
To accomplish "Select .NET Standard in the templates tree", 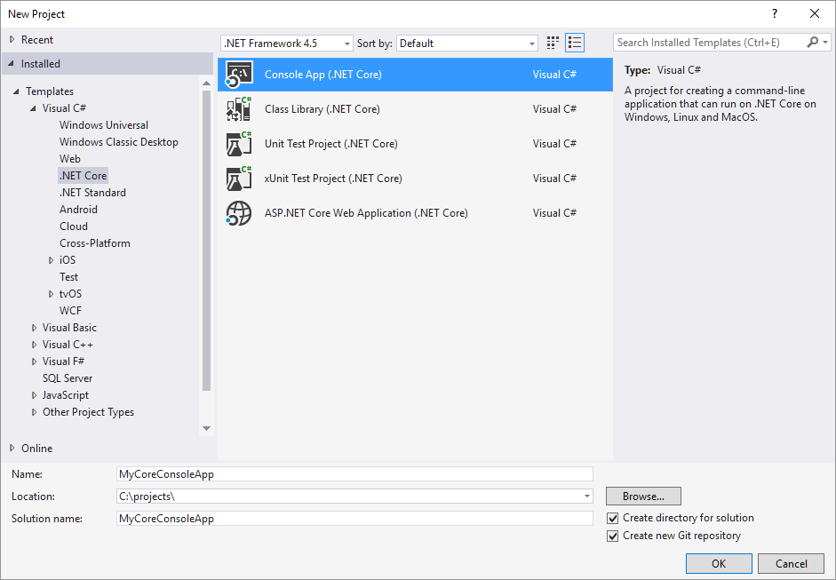I will (x=92, y=192).
